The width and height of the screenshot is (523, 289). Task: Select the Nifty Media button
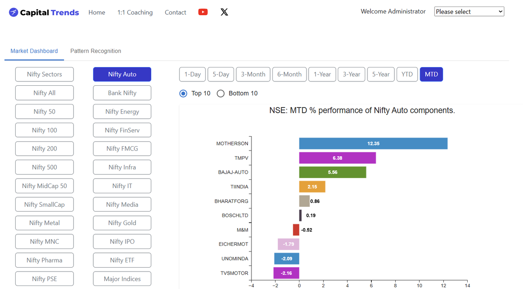pyautogui.click(x=122, y=205)
